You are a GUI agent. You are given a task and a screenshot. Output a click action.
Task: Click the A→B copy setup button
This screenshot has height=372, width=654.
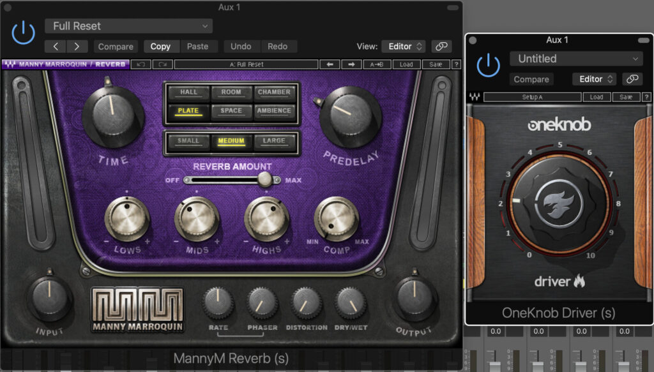[377, 64]
